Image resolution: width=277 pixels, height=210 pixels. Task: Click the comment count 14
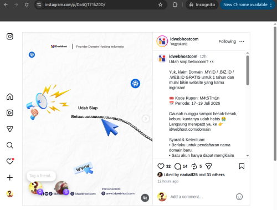(x=185, y=166)
